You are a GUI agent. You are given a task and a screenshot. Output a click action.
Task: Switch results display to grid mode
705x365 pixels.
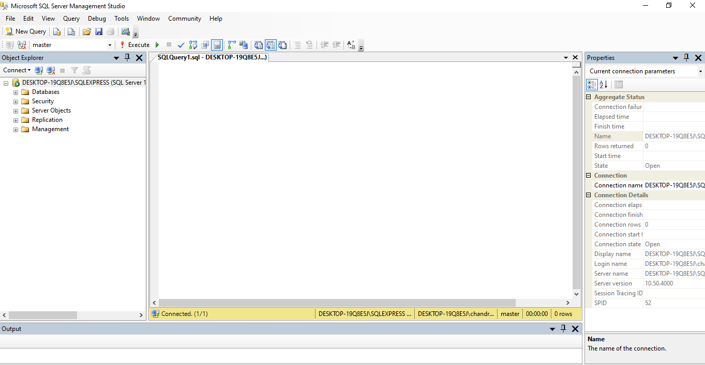click(271, 45)
